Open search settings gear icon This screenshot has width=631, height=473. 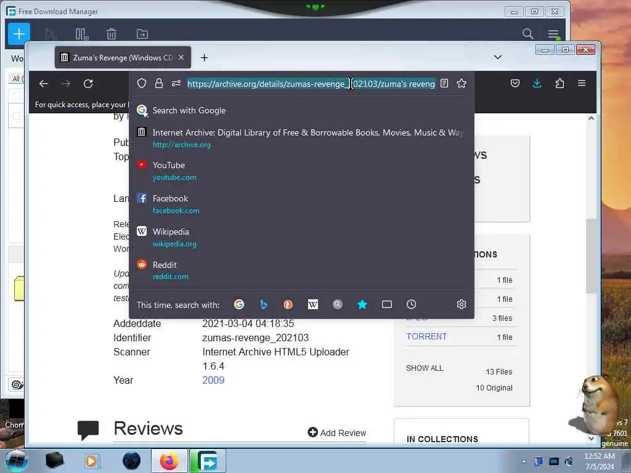462,304
